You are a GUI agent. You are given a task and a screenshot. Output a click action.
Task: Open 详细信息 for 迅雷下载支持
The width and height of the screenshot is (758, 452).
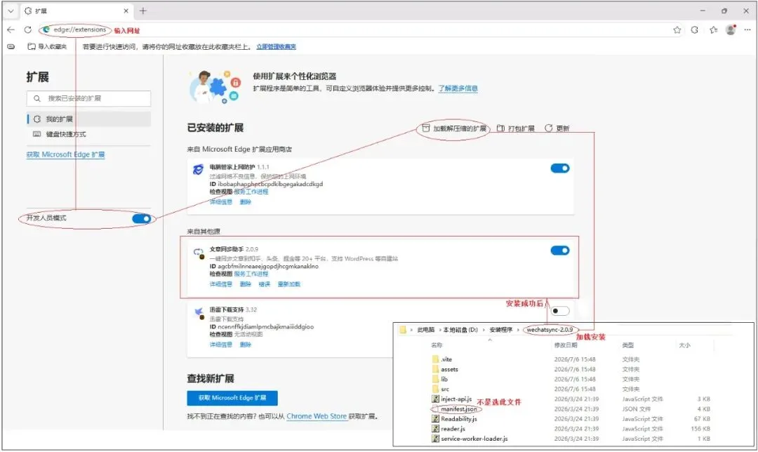(x=221, y=345)
